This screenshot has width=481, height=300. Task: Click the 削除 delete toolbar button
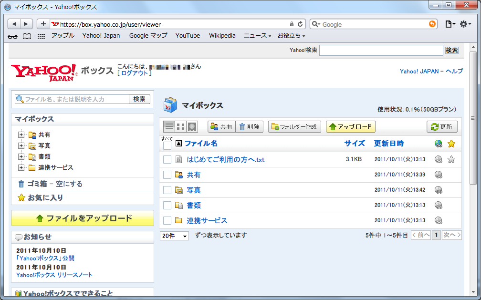coord(250,127)
